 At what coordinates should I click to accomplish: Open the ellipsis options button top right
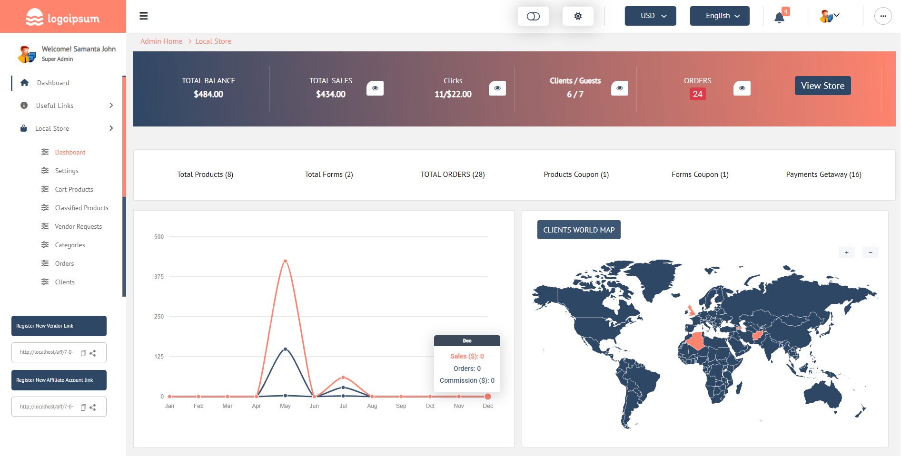[883, 16]
